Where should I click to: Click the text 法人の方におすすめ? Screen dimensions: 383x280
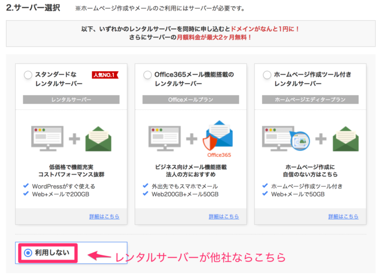(191, 174)
